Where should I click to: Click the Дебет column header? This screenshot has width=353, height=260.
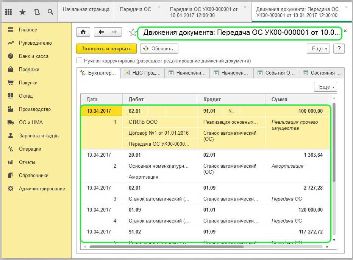click(159, 100)
